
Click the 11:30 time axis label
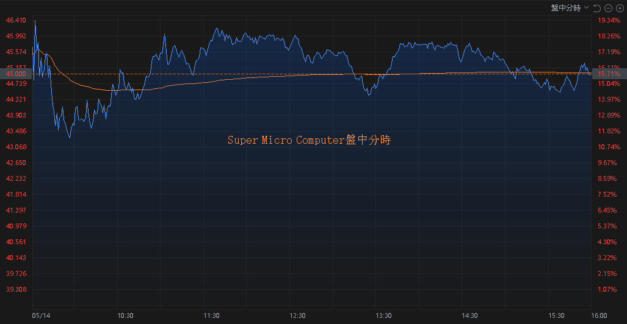point(211,315)
